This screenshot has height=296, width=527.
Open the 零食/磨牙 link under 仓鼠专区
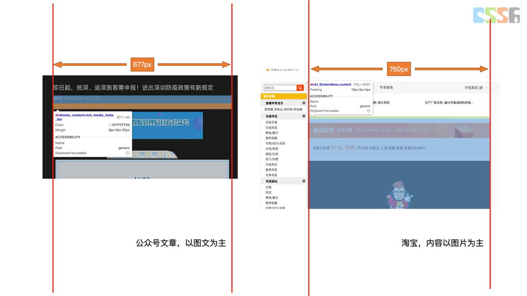coord(272,133)
